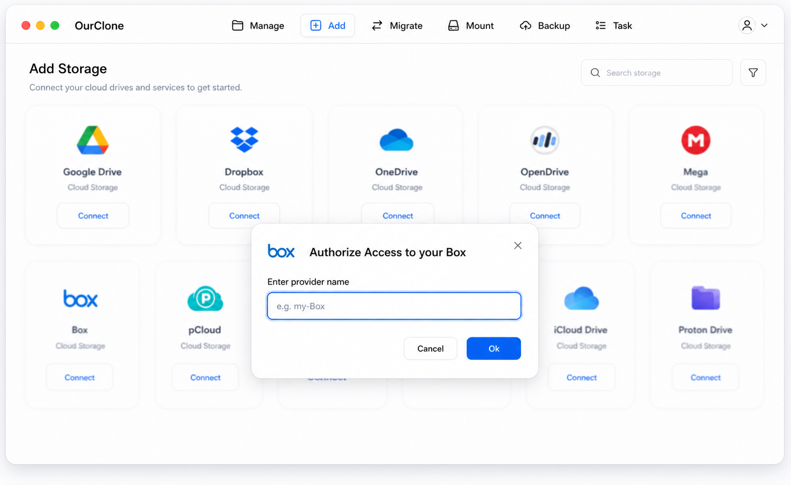The image size is (791, 485).
Task: Click the Add Storage heading
Action: pyautogui.click(x=68, y=69)
